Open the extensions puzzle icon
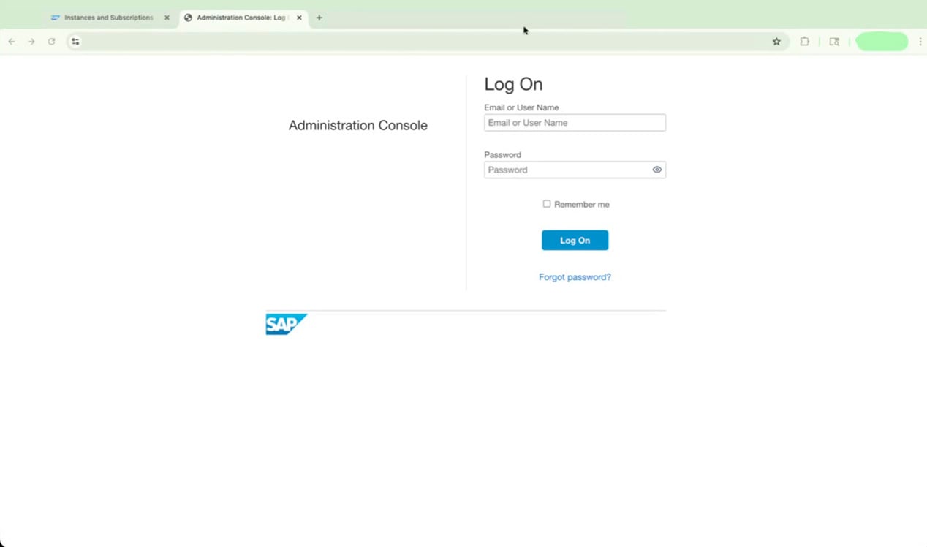The height and width of the screenshot is (547, 927). coord(805,42)
